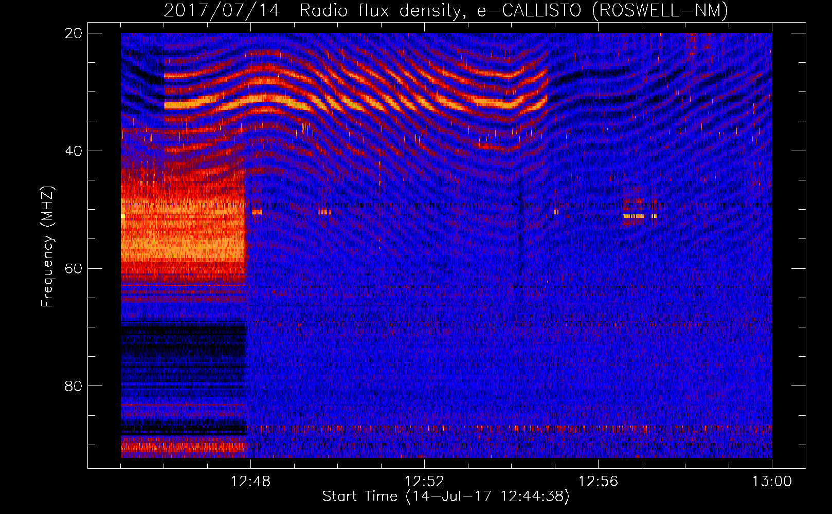Click the 80 frequency tick label
The height and width of the screenshot is (514, 832).
click(x=74, y=386)
